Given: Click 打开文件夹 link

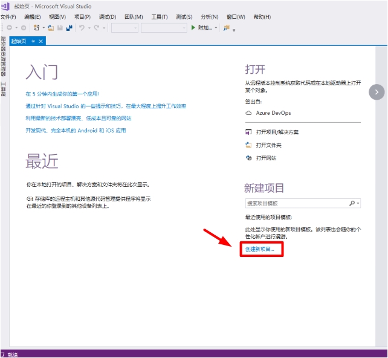Looking at the screenshot, I should point(268,145).
